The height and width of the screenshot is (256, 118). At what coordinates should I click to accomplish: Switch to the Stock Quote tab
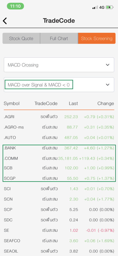click(21, 38)
